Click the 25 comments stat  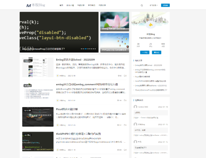tap(151, 45)
